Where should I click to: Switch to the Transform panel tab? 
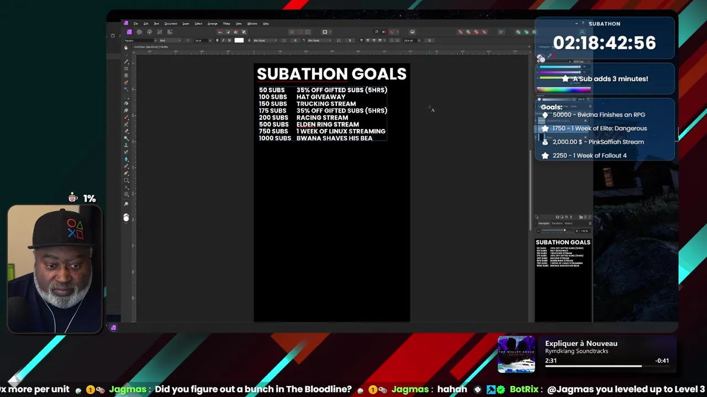[x=557, y=223]
